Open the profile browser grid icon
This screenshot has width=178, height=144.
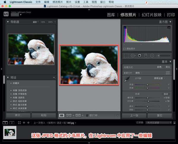(x=168, y=73)
